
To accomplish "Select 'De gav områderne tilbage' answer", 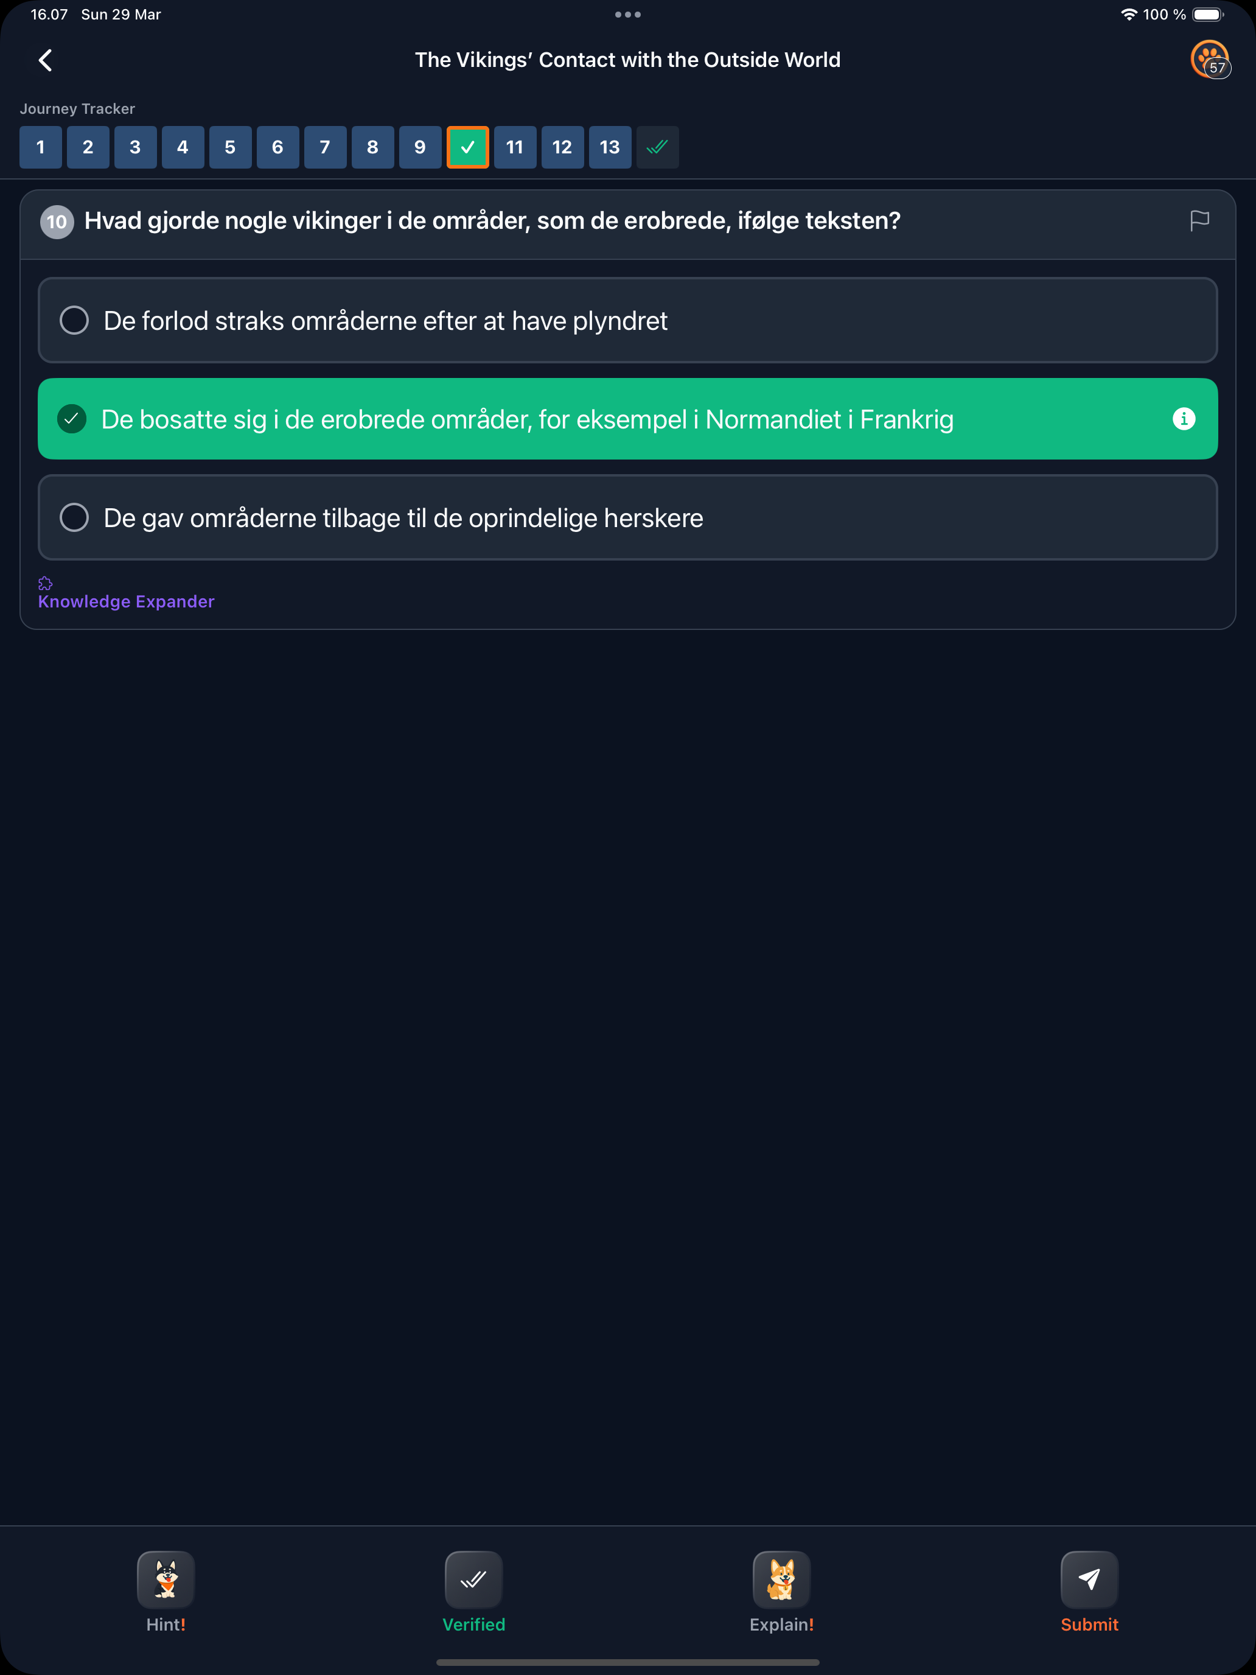I will click(x=627, y=517).
